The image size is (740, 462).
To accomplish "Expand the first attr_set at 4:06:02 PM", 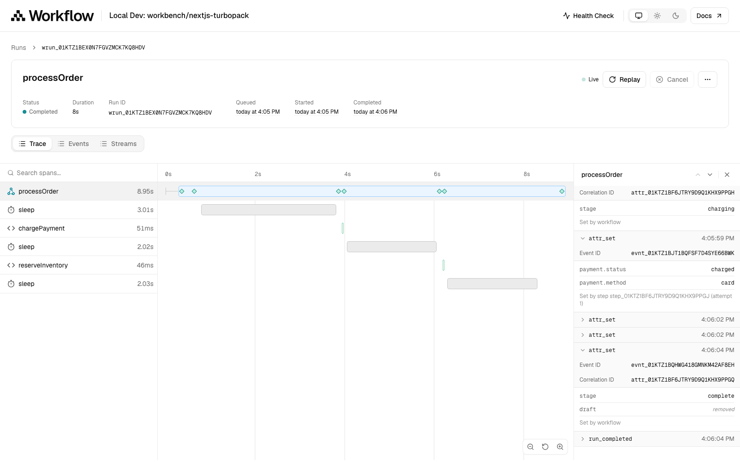I will (657, 320).
